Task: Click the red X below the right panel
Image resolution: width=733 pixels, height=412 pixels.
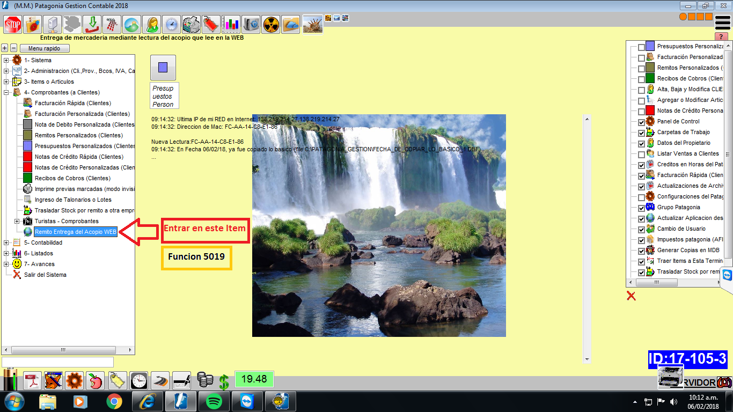Action: click(631, 296)
